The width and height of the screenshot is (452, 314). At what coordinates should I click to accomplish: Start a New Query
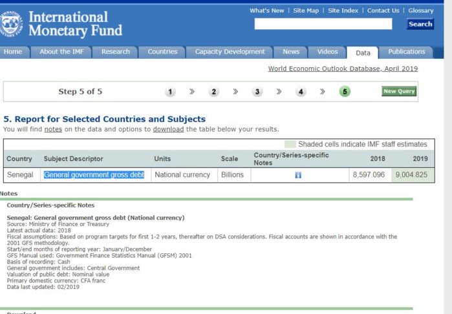click(399, 91)
